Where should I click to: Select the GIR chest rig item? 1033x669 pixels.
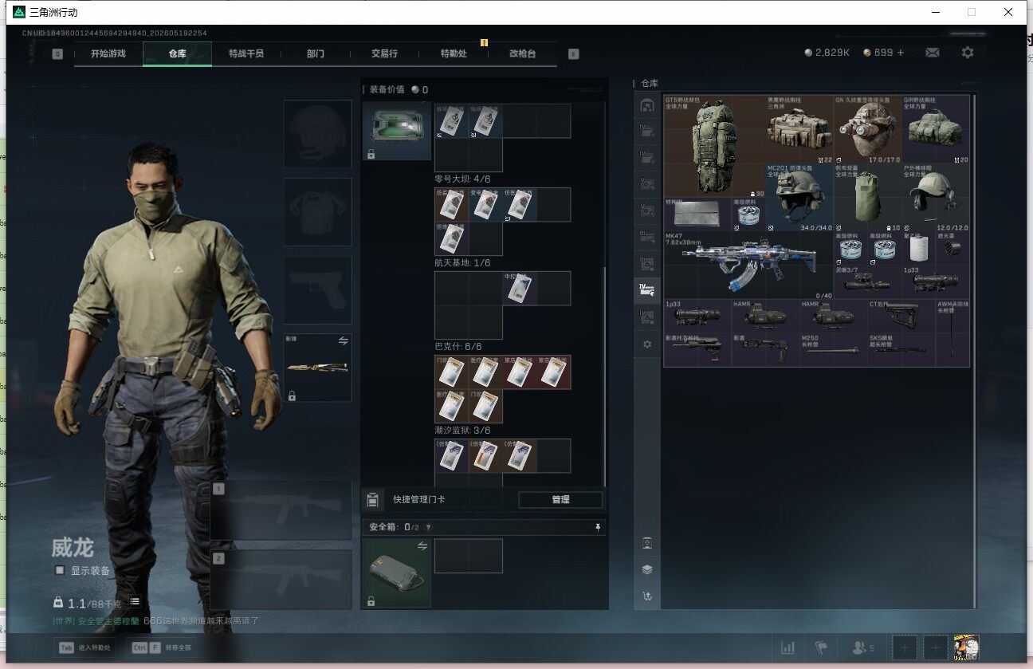[936, 130]
